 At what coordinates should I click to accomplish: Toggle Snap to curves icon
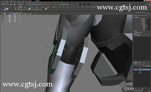[x=51, y=5]
